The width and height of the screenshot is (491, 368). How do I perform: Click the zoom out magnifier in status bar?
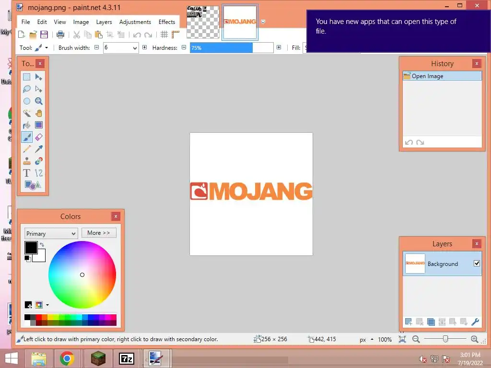416,339
